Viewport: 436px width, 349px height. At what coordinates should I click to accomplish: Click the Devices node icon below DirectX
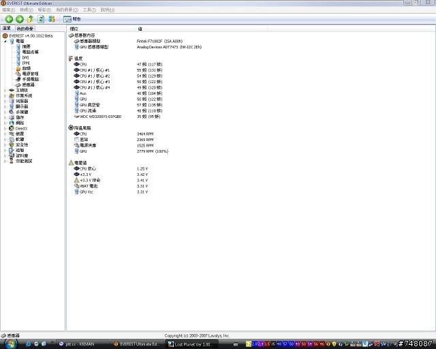point(12,134)
